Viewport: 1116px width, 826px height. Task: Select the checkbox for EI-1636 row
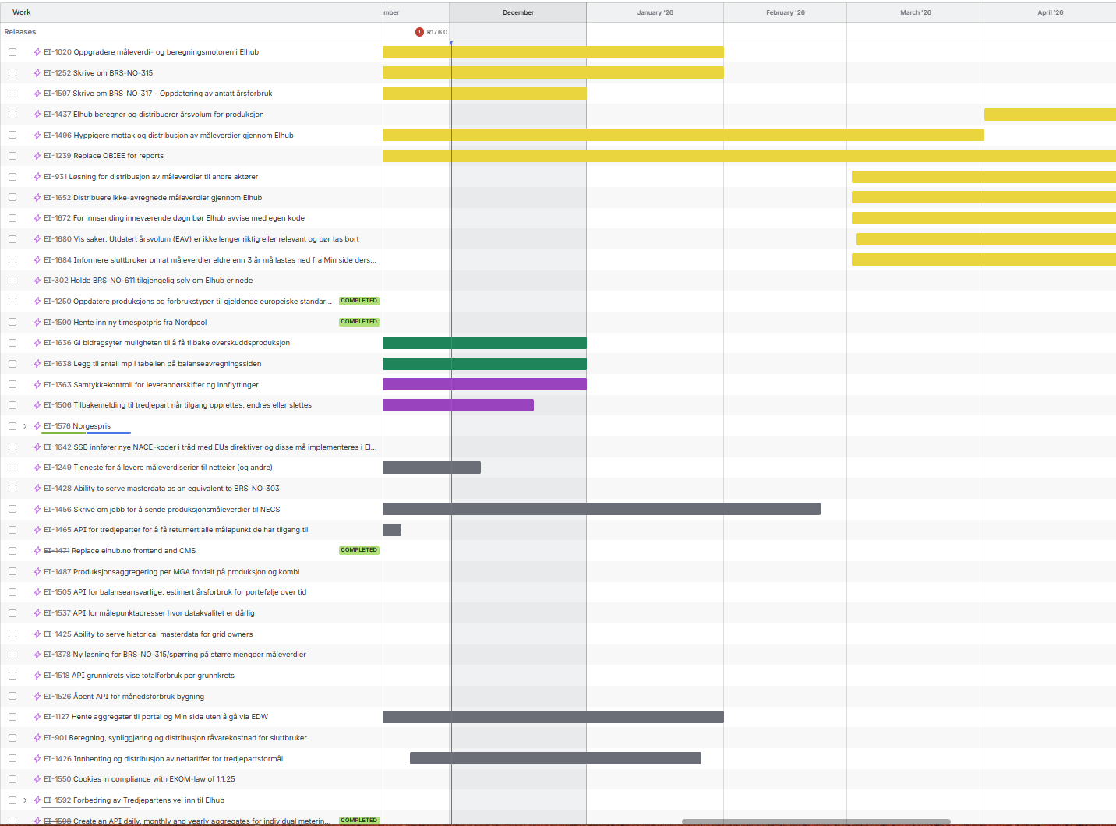tap(12, 343)
